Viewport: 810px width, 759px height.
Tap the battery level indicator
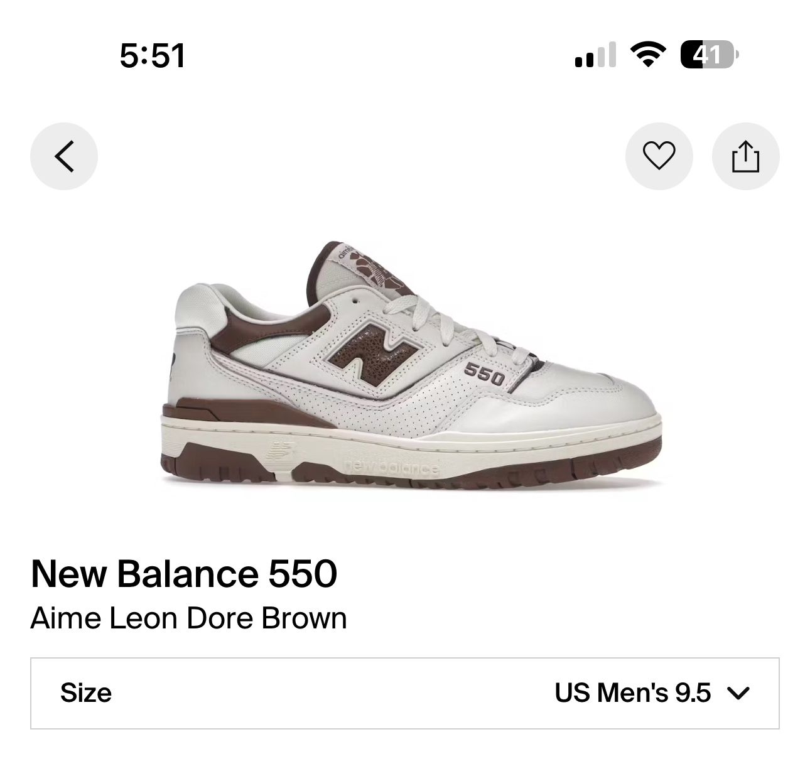click(710, 55)
